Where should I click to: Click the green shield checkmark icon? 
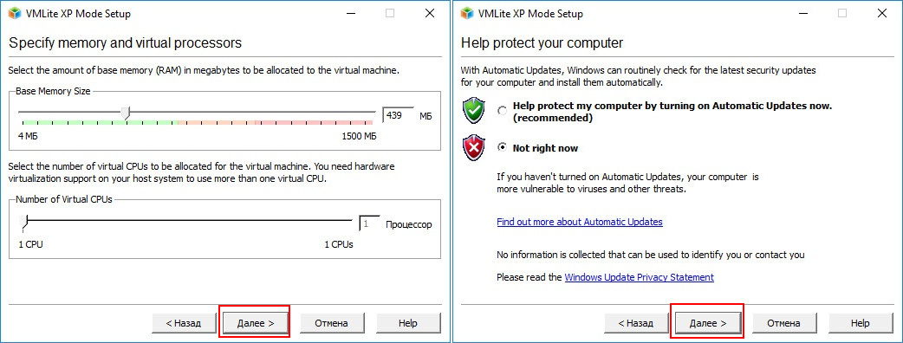(x=475, y=109)
